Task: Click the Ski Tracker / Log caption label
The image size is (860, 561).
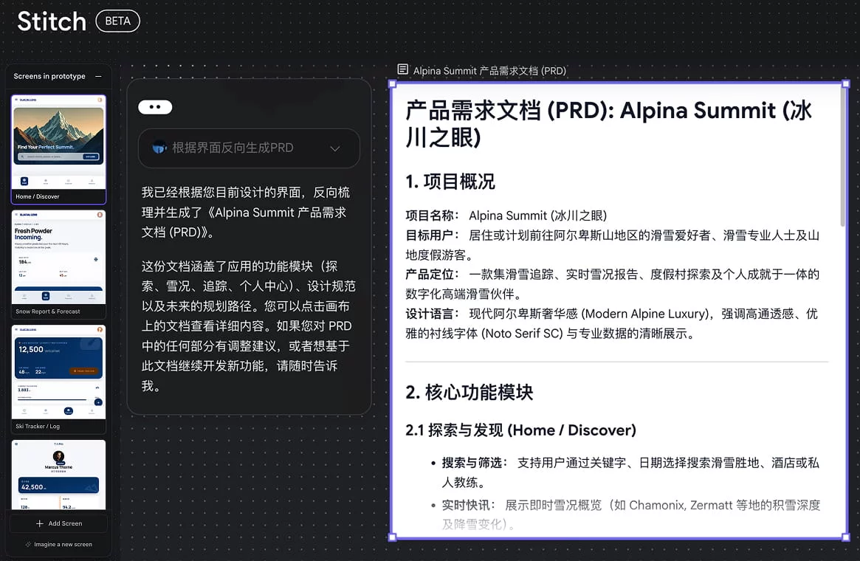Action: [38, 426]
